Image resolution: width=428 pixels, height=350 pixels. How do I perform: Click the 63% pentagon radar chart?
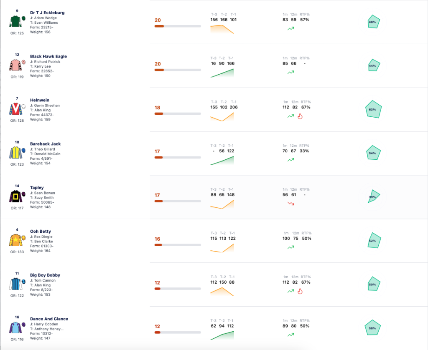373,109
